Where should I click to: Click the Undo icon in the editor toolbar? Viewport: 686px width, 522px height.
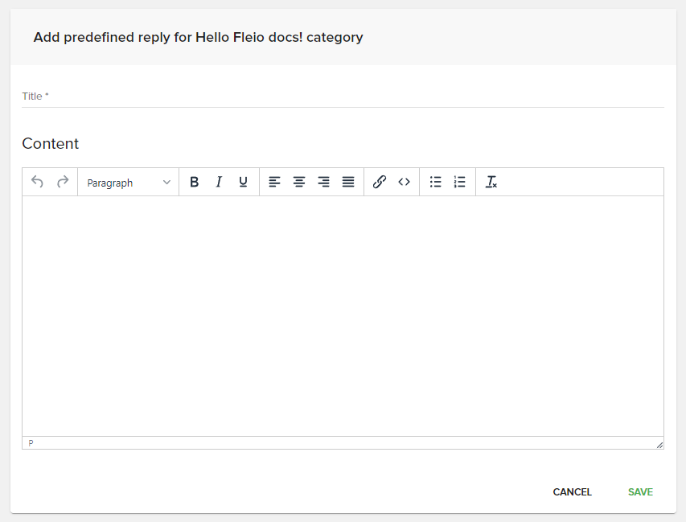(37, 182)
